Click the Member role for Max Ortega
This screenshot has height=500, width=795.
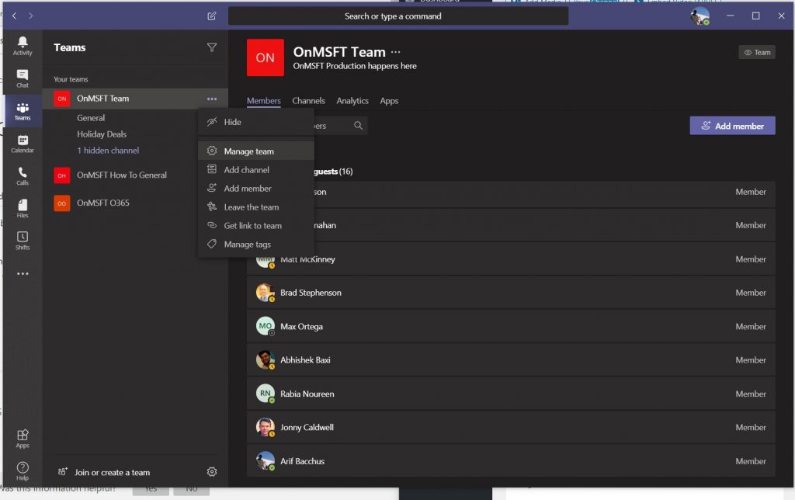point(751,327)
